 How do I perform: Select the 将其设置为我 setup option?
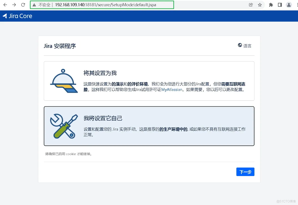tap(149, 81)
